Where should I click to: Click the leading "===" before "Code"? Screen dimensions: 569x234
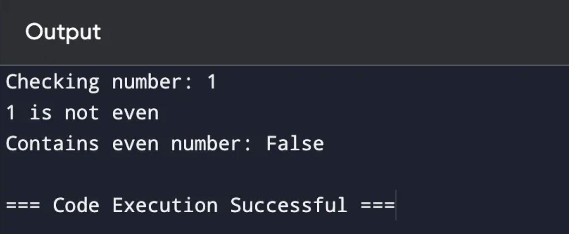(x=23, y=205)
